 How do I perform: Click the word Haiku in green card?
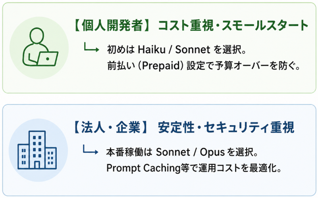[152, 49]
